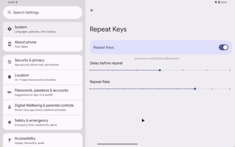Viewport: 235px width, 147px height.
Task: Click the System gear icon
Action: pyautogui.click(x=10, y=29)
